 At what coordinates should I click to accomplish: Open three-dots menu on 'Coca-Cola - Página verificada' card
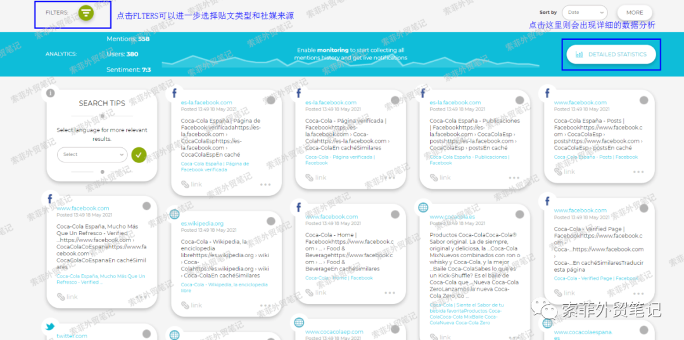(x=389, y=178)
